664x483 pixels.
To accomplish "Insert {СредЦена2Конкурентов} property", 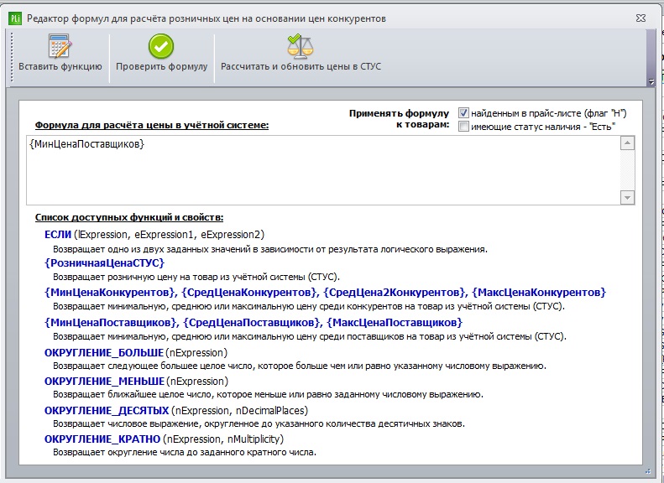I will (x=395, y=293).
